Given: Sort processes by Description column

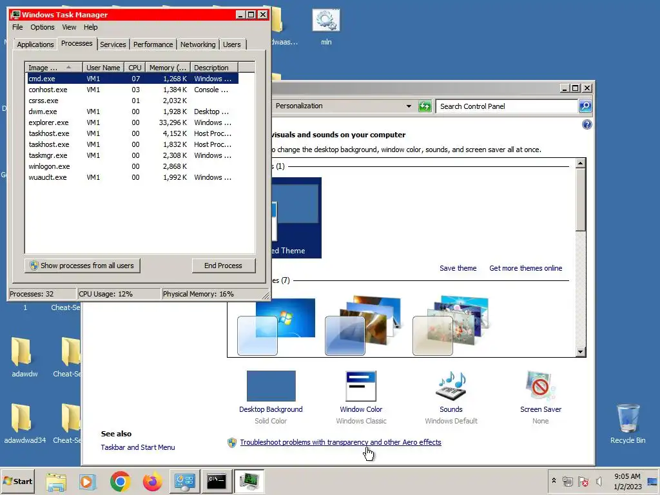Looking at the screenshot, I should pyautogui.click(x=214, y=67).
